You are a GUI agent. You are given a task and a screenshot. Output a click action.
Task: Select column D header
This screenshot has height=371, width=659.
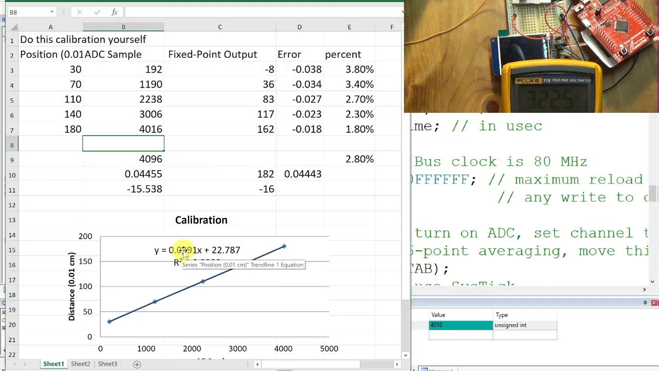pyautogui.click(x=300, y=27)
